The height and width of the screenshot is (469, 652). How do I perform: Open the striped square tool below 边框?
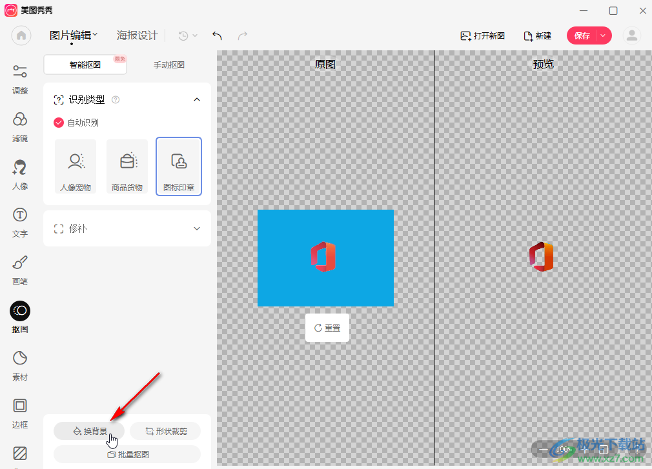click(x=20, y=454)
